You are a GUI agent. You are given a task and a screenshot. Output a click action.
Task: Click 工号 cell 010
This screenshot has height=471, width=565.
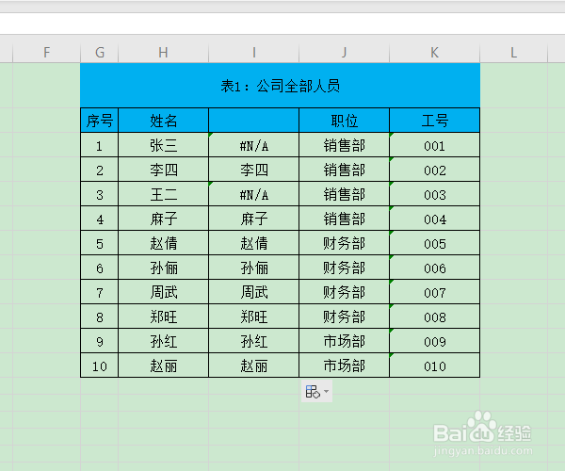coord(434,365)
